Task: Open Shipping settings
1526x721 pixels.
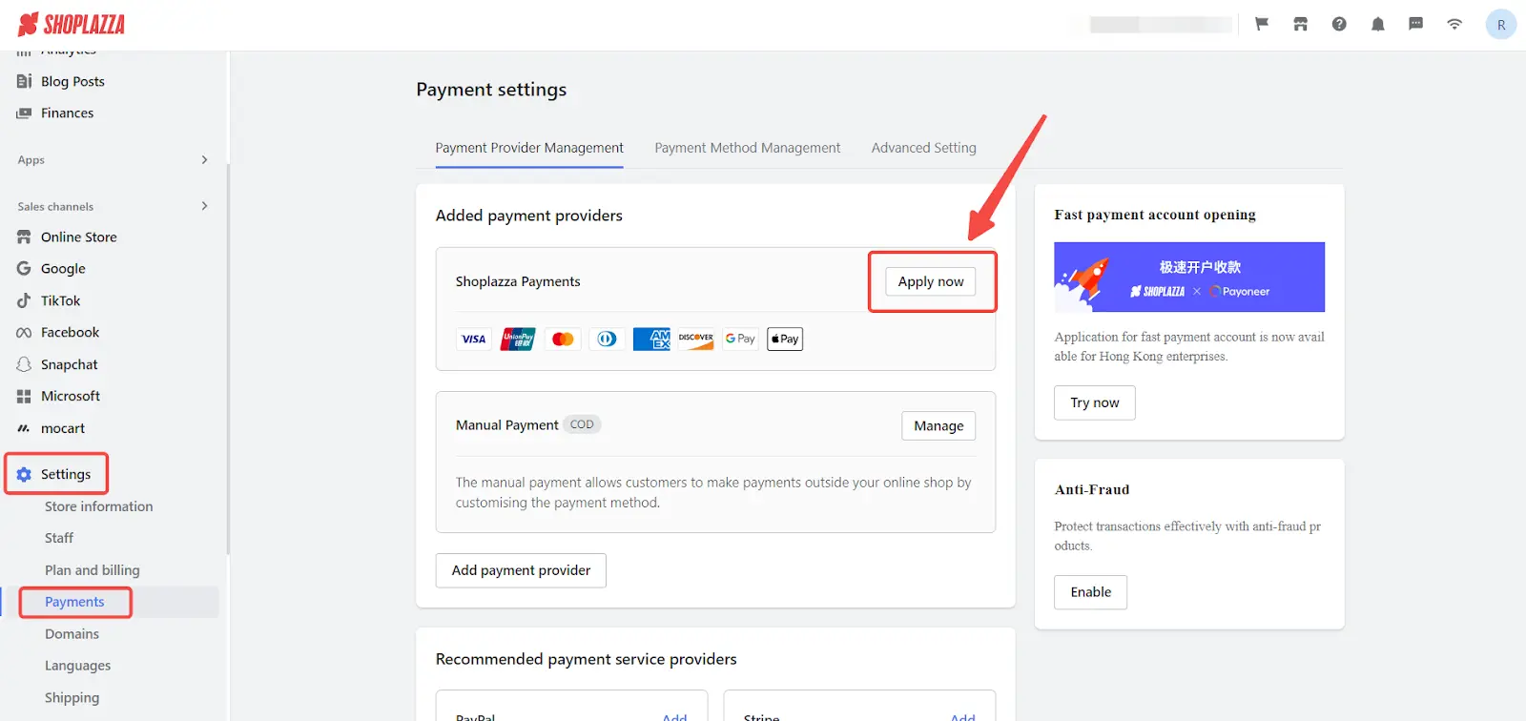Action: 72,698
